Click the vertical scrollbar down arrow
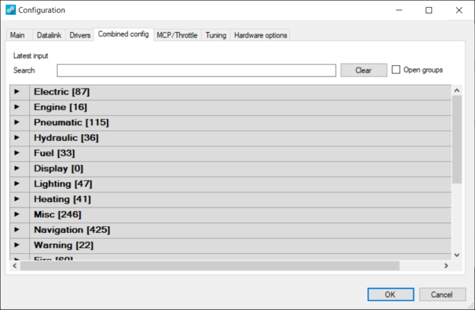This screenshot has width=475, height=310. tap(457, 254)
